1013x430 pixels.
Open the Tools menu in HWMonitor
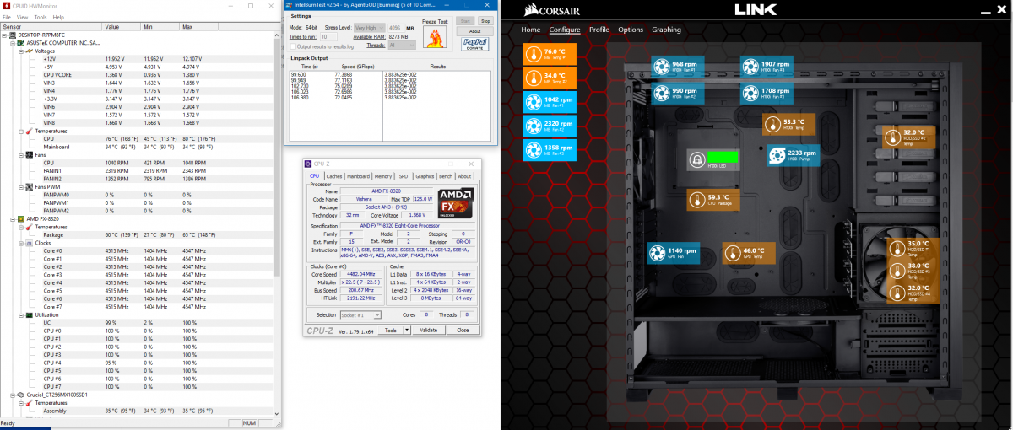(41, 17)
